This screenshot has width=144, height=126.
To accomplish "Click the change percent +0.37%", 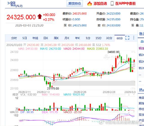I will (49, 20).
